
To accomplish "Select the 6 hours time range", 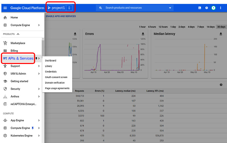I will (x=152, y=27).
